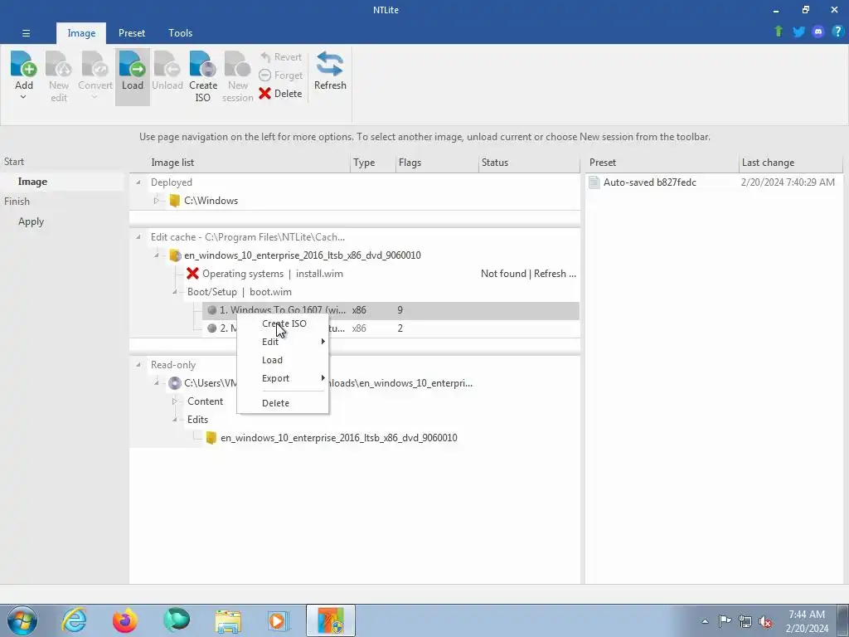Click the Image list column header
849x637 pixels.
click(x=240, y=163)
